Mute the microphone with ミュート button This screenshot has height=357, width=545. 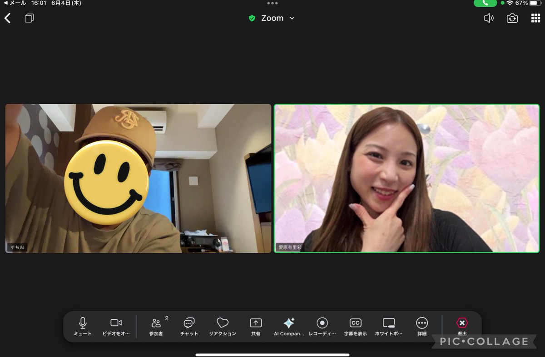[83, 327]
